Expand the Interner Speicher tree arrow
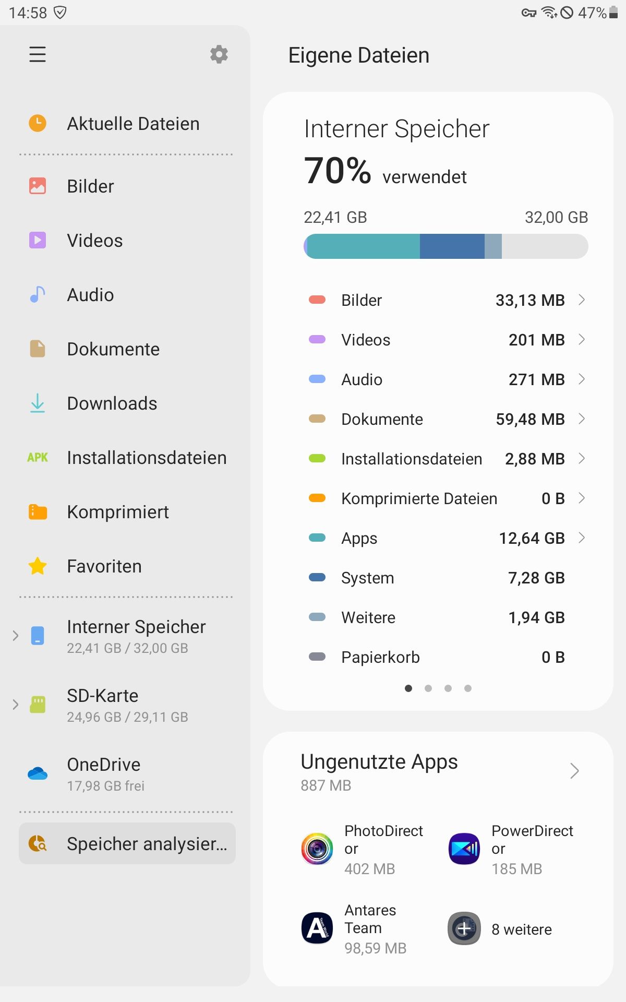The image size is (626, 1002). (x=16, y=636)
